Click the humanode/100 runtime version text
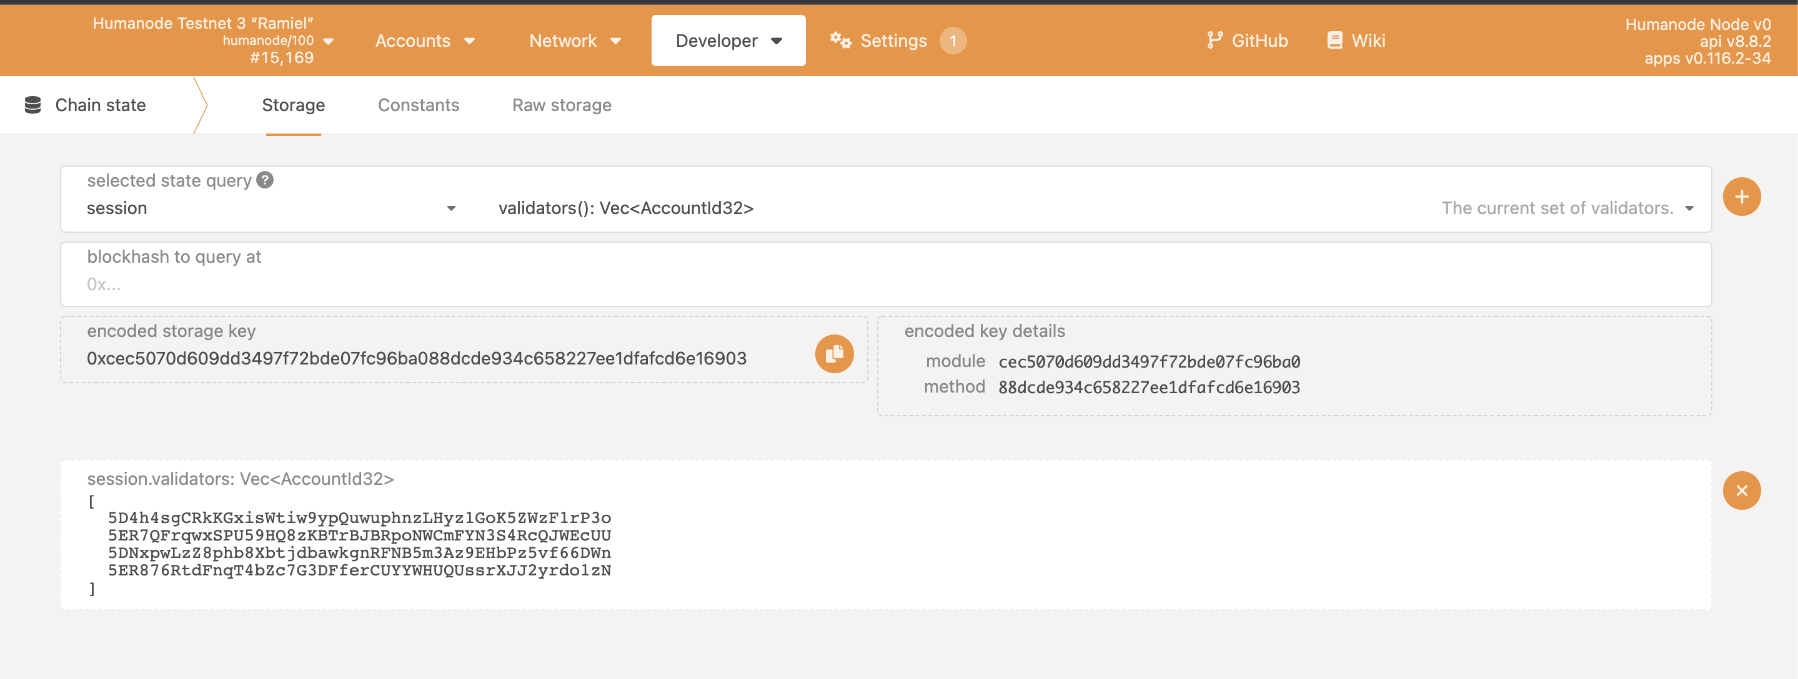This screenshot has height=679, width=1798. pos(268,41)
